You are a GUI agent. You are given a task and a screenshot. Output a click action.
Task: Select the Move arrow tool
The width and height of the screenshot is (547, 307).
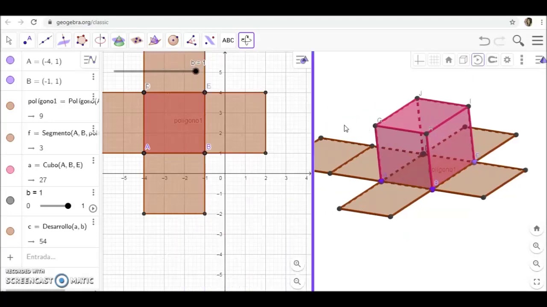tap(9, 40)
